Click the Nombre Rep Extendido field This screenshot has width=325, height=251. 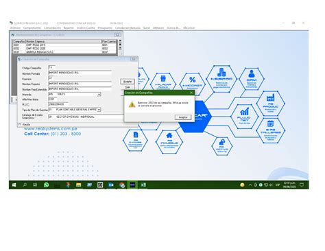(x=80, y=89)
